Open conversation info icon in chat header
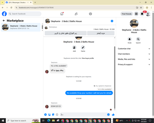The width and height of the screenshot is (154, 123). point(112,21)
